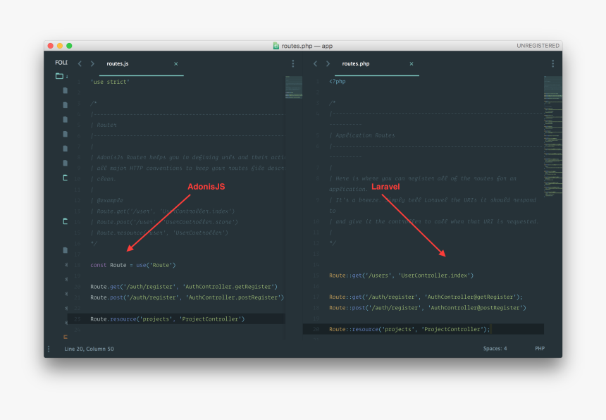Click the back navigation arrow in left pane
606x420 pixels.
[x=80, y=63]
